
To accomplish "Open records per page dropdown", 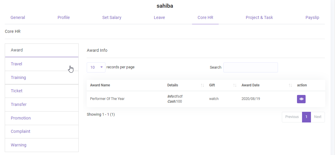I will [x=96, y=67].
